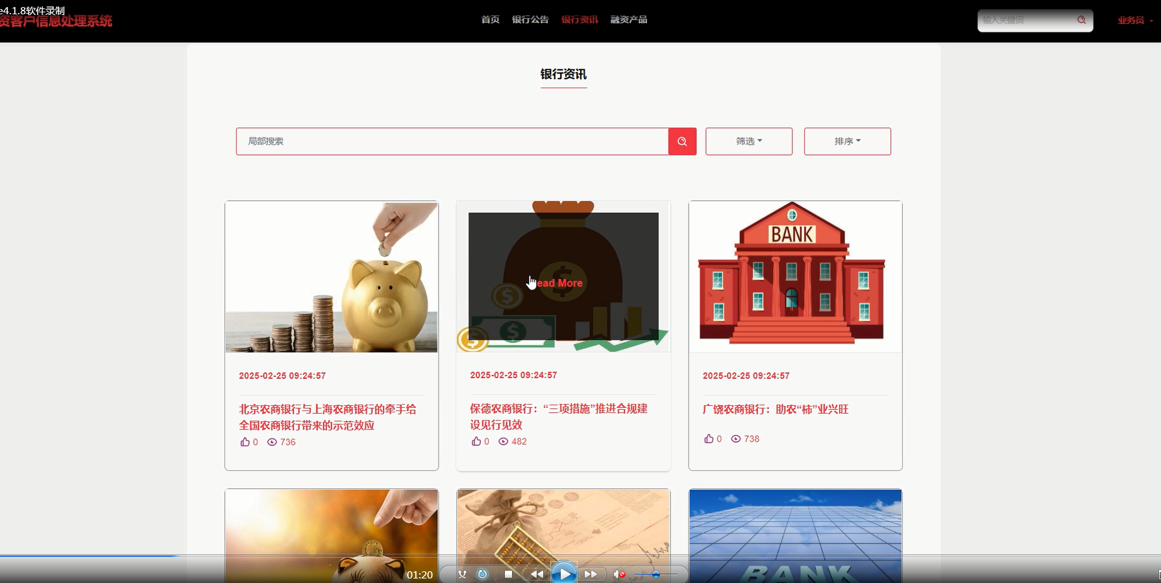Open the abacus and money sack thumbnail

pyautogui.click(x=563, y=536)
